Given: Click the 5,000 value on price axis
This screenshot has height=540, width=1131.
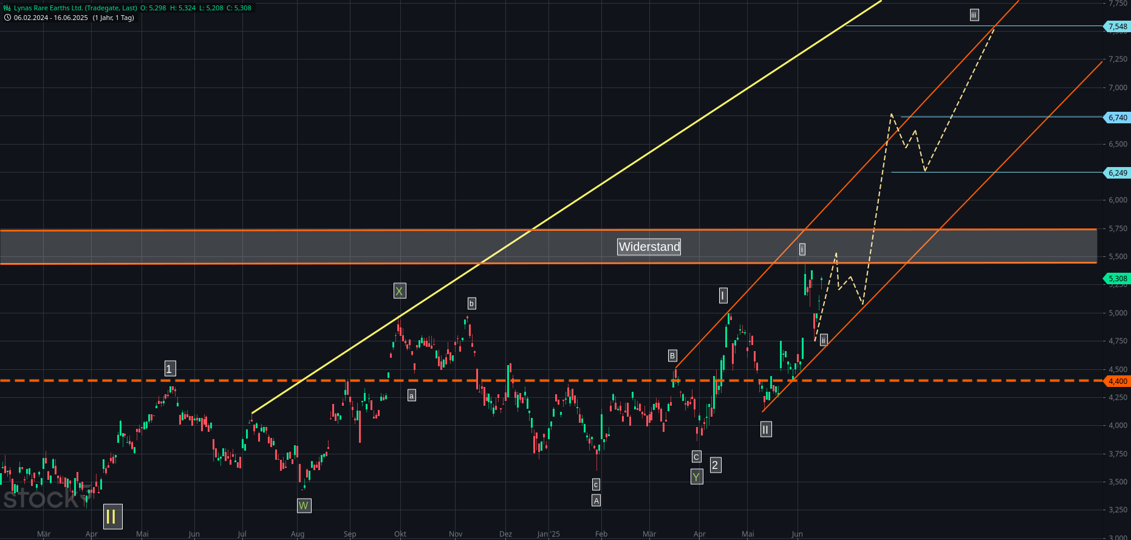Looking at the screenshot, I should 1118,313.
